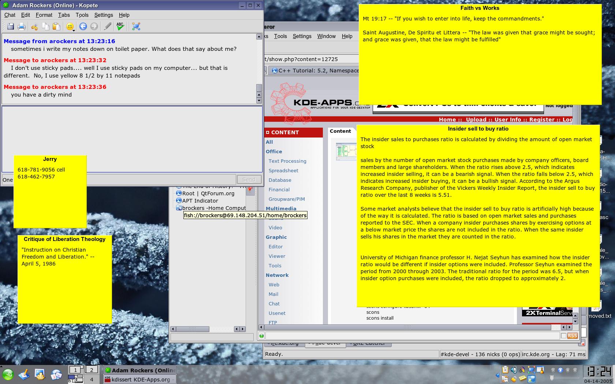
Task: Open the Home link on KDE-Apps page
Action: click(x=447, y=120)
